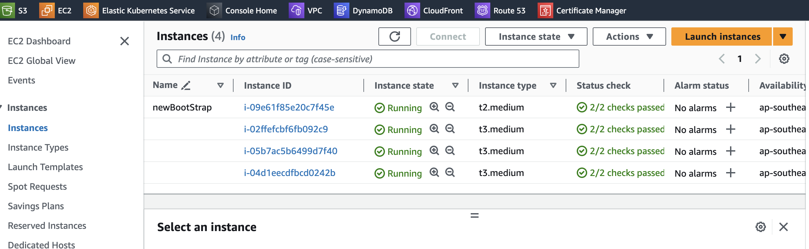
Task: Click Alarm status column header
Action: [702, 85]
